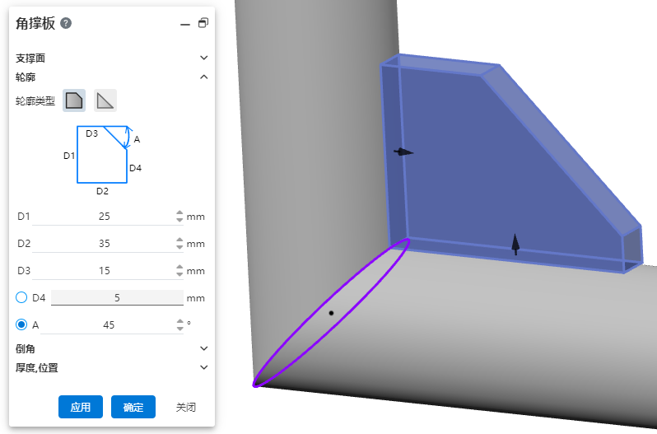This screenshot has height=434, width=657.
Task: Decrease angle A with the down stepper
Action: [180, 329]
